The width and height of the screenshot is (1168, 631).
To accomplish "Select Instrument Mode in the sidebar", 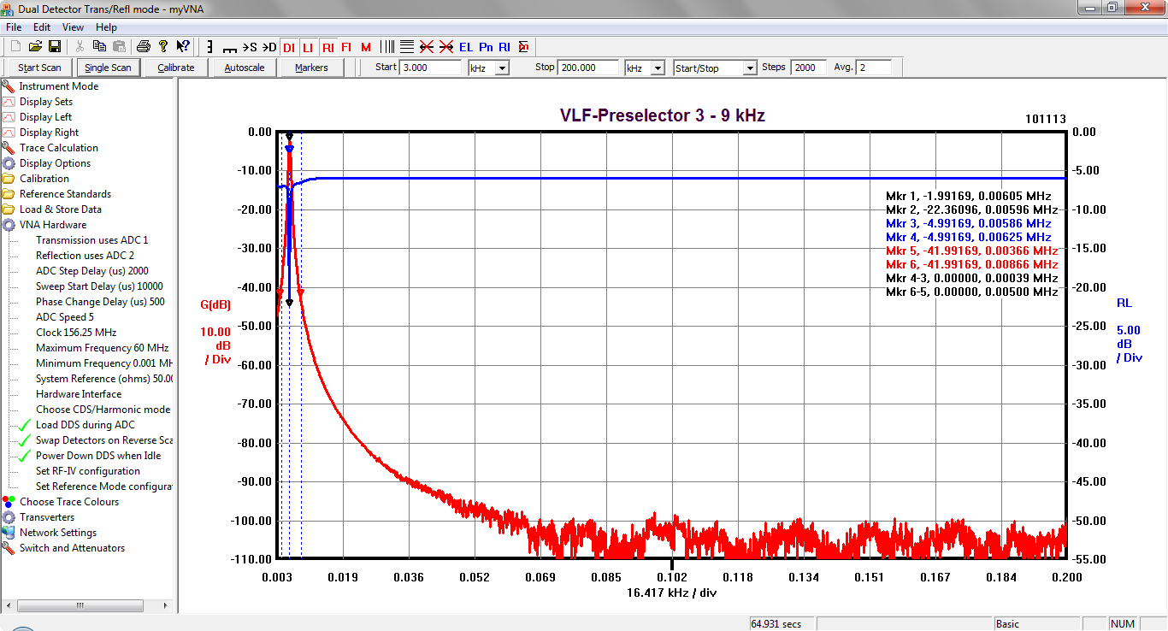I will click(x=59, y=86).
